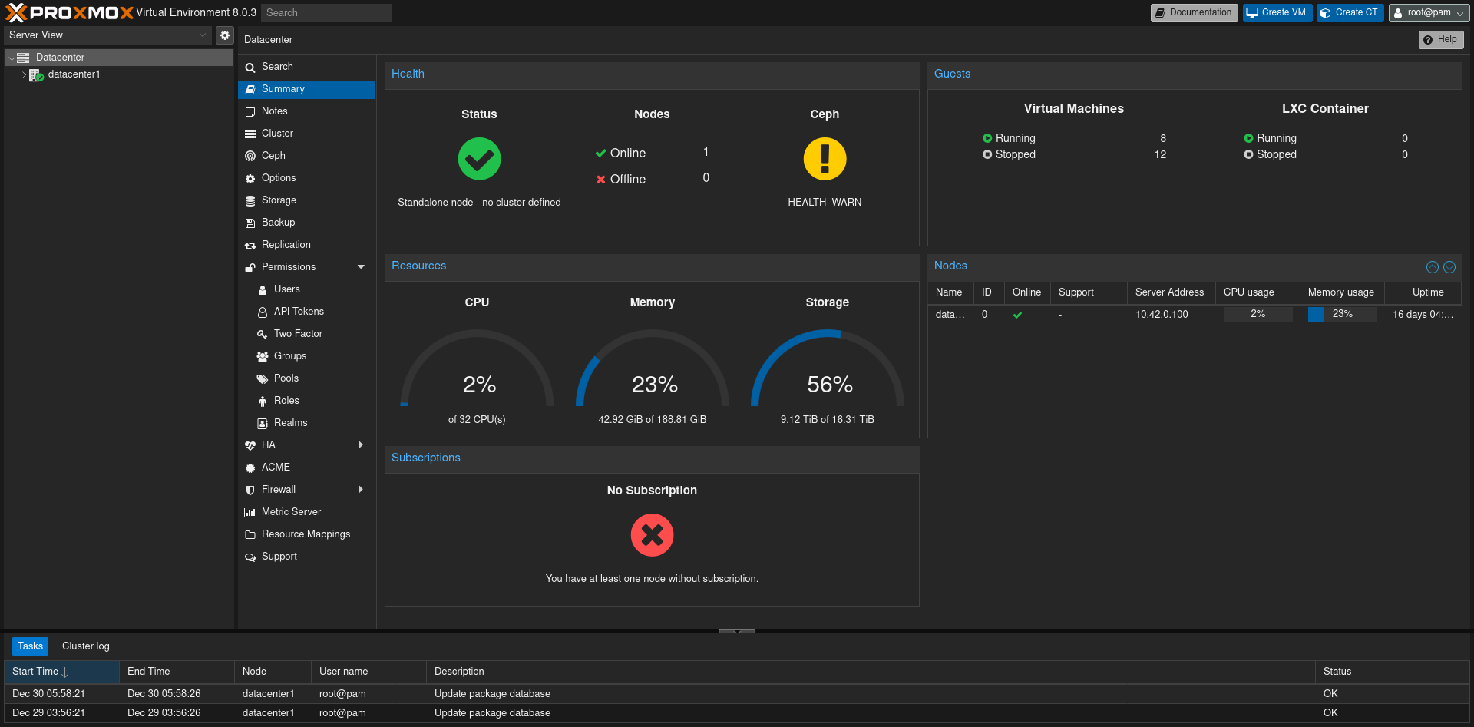Click the Ceph icon in sidebar
1474x727 pixels.
click(250, 156)
